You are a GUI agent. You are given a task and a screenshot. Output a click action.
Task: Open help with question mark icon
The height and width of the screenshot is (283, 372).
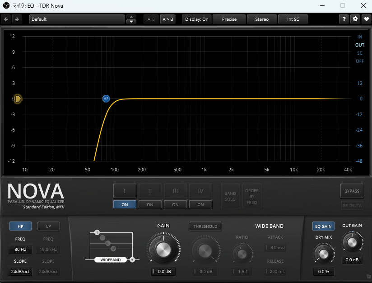coord(344,19)
